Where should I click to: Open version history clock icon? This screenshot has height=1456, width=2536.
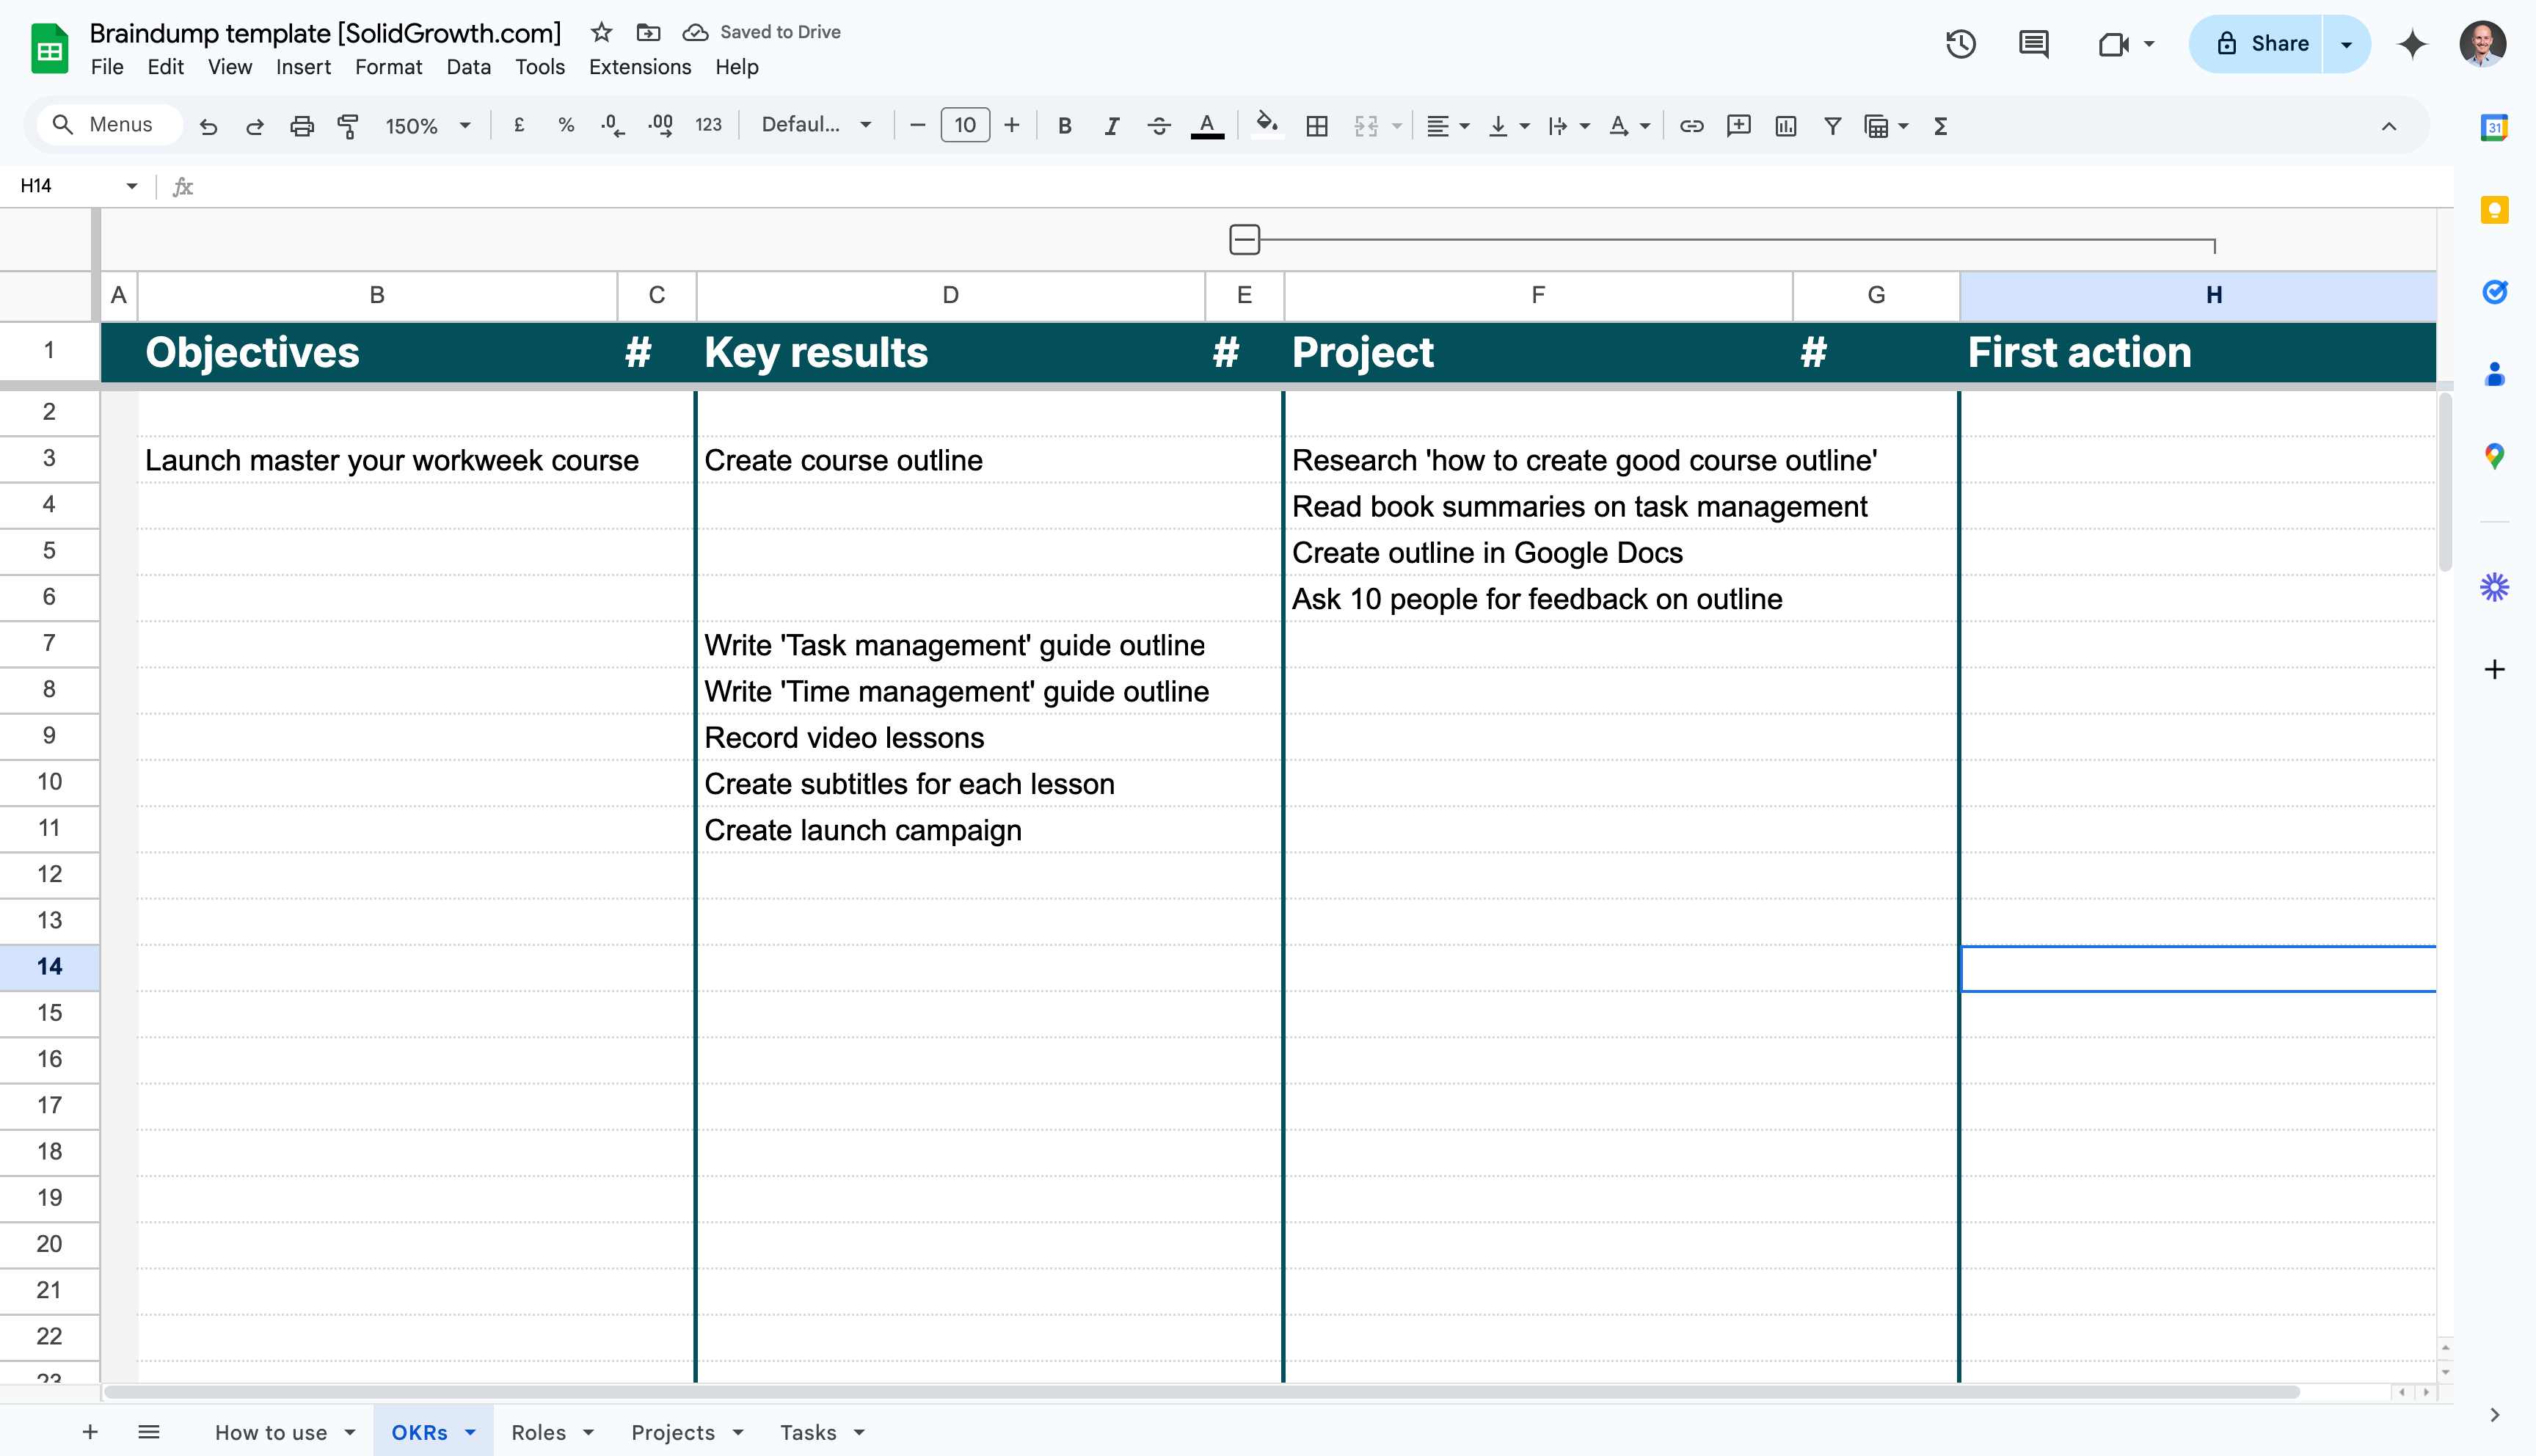(x=1960, y=44)
